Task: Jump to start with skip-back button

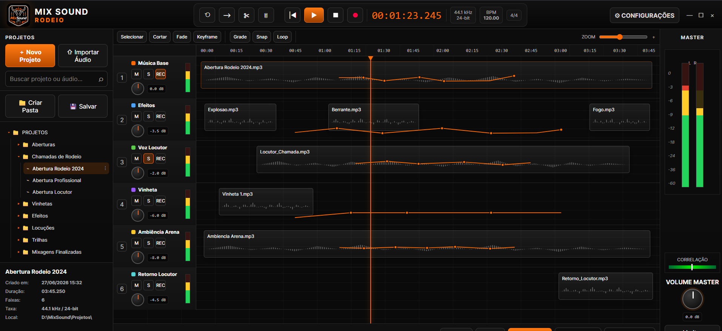Action: (292, 15)
